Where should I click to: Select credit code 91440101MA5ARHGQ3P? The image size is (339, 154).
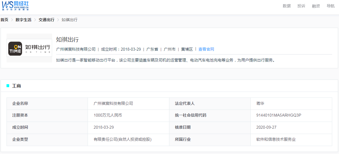(279, 115)
